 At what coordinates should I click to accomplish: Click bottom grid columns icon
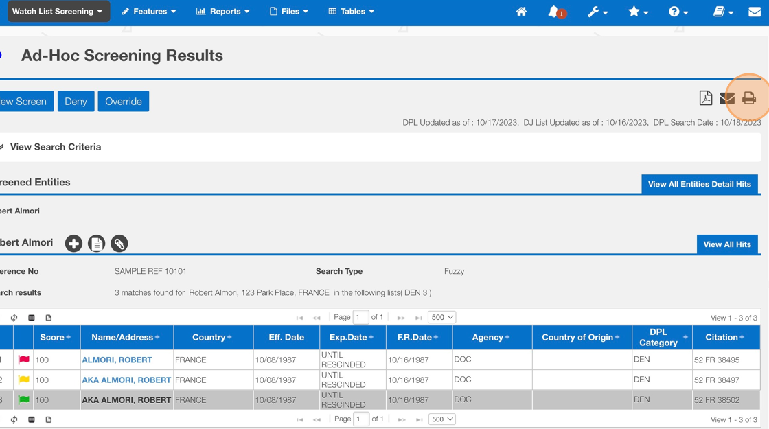click(x=32, y=419)
